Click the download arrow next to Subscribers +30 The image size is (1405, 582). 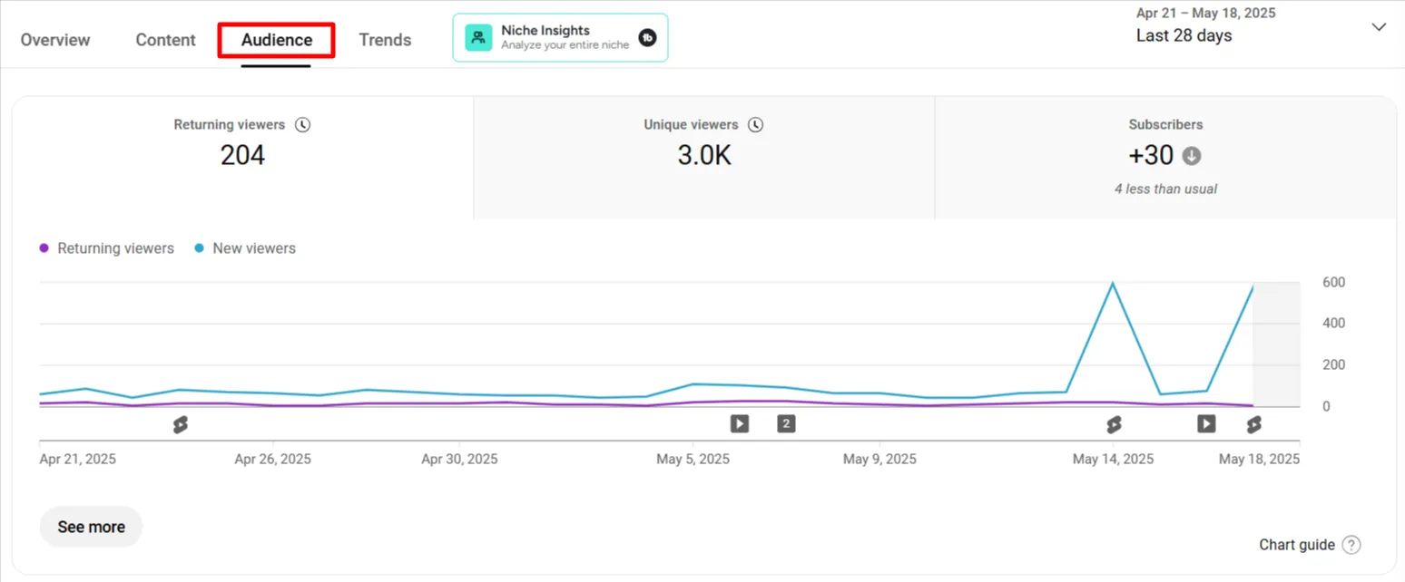tap(1191, 155)
